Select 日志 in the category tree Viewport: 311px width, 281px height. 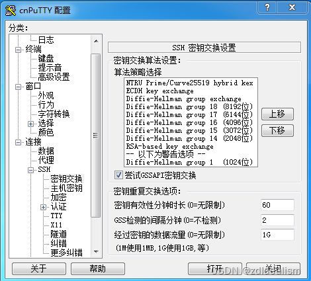coord(46,40)
